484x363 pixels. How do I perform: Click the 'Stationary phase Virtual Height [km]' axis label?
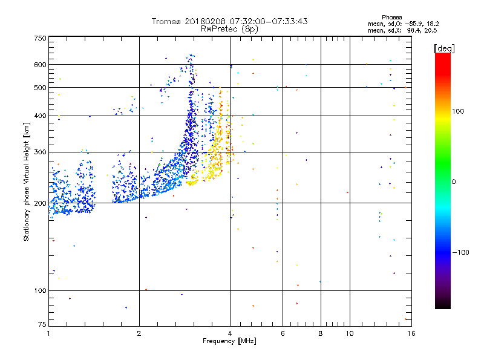[26, 182]
